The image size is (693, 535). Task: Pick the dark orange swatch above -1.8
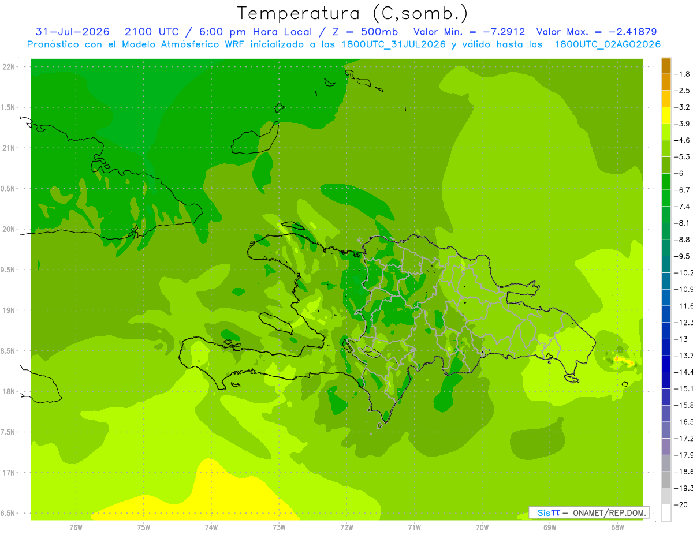666,66
